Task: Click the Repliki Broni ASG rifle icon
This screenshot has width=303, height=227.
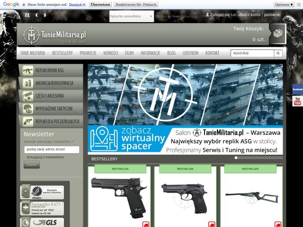Action: [x=28, y=70]
